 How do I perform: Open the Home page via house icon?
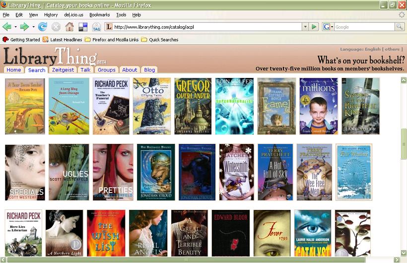click(x=69, y=27)
